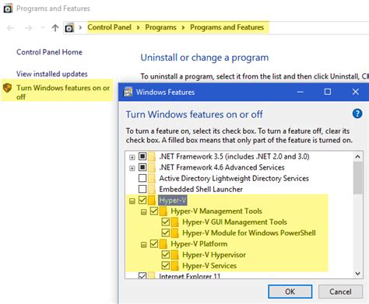Click the Windows Features dialog title icon
The width and height of the screenshot is (369, 304).
coord(128,92)
